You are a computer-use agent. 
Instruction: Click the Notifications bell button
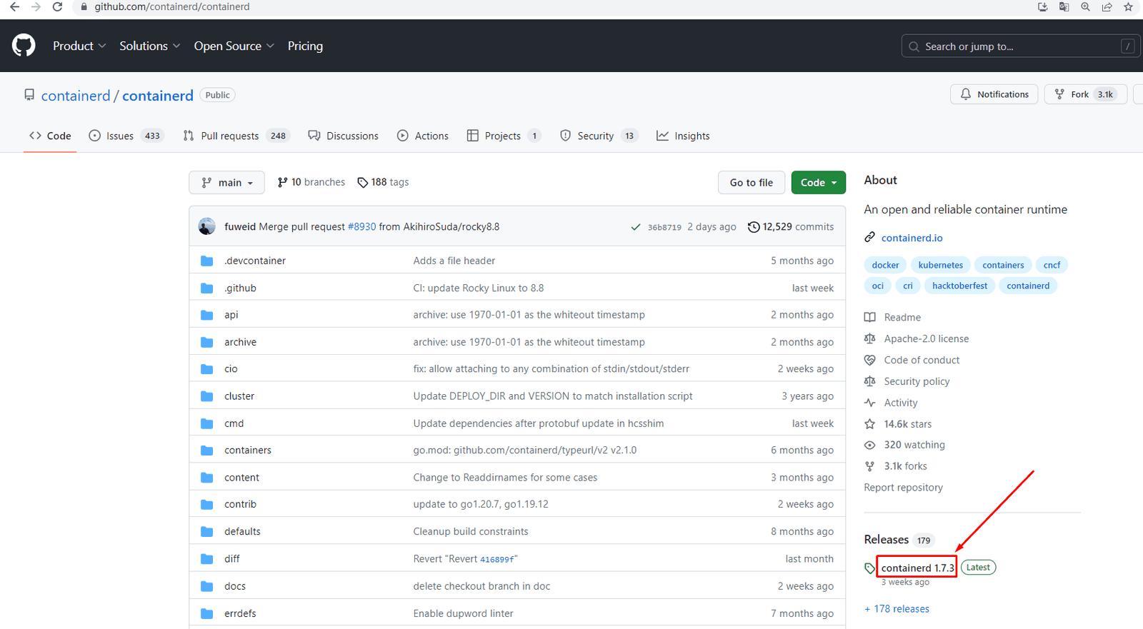tap(994, 94)
